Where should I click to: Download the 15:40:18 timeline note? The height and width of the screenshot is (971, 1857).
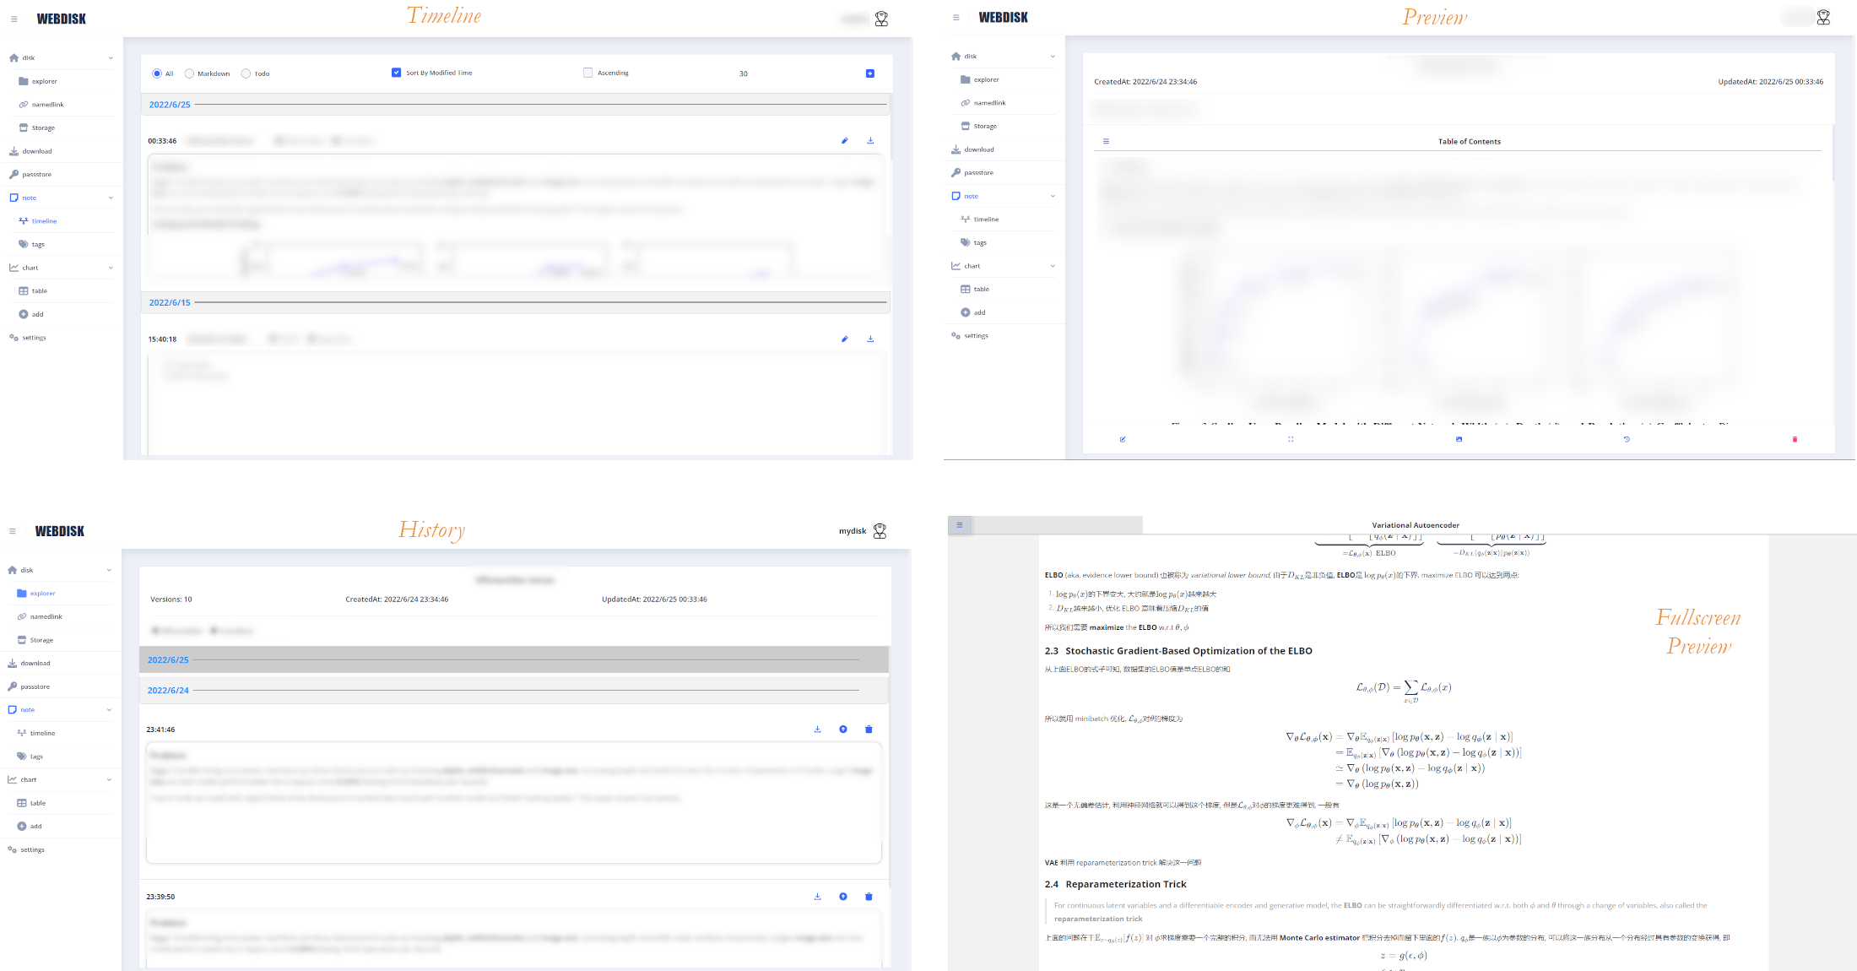(x=870, y=339)
